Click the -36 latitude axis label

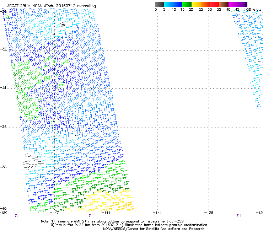[x=3, y=127]
